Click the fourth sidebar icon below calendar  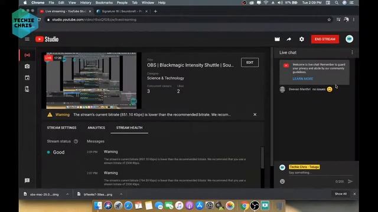(27, 89)
